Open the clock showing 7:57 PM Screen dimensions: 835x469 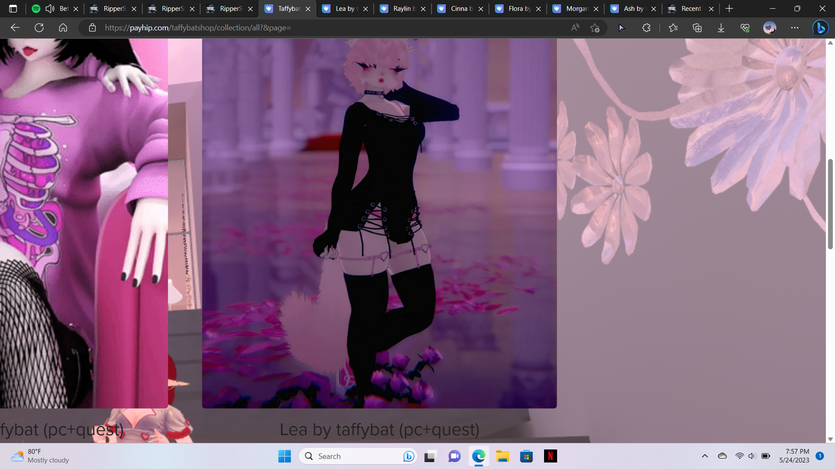[794, 456]
